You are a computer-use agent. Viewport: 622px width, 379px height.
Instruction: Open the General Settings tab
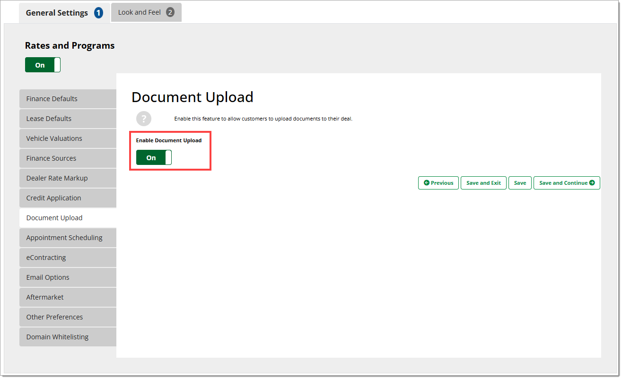point(57,13)
